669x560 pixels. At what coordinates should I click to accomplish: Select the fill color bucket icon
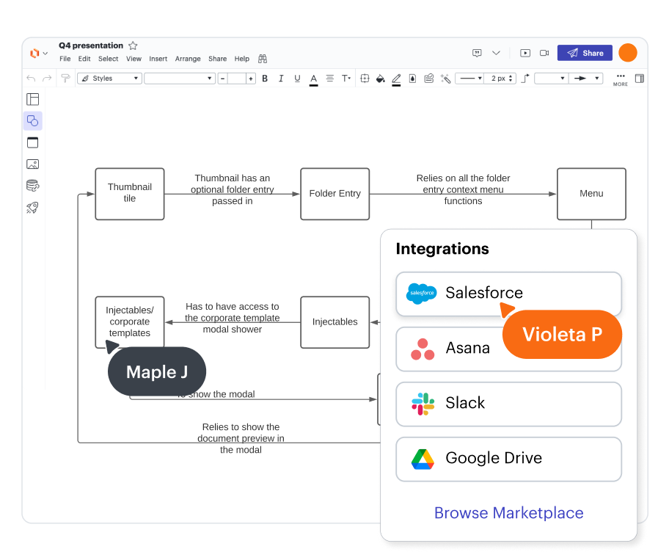[x=380, y=79]
